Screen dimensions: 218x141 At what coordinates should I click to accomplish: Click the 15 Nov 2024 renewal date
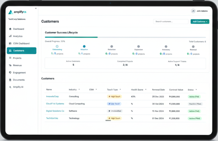(x=158, y=111)
